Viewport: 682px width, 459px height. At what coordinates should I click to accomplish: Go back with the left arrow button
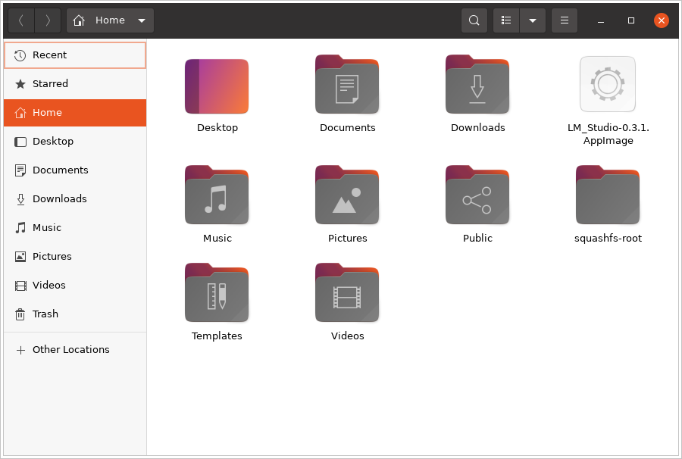[21, 20]
